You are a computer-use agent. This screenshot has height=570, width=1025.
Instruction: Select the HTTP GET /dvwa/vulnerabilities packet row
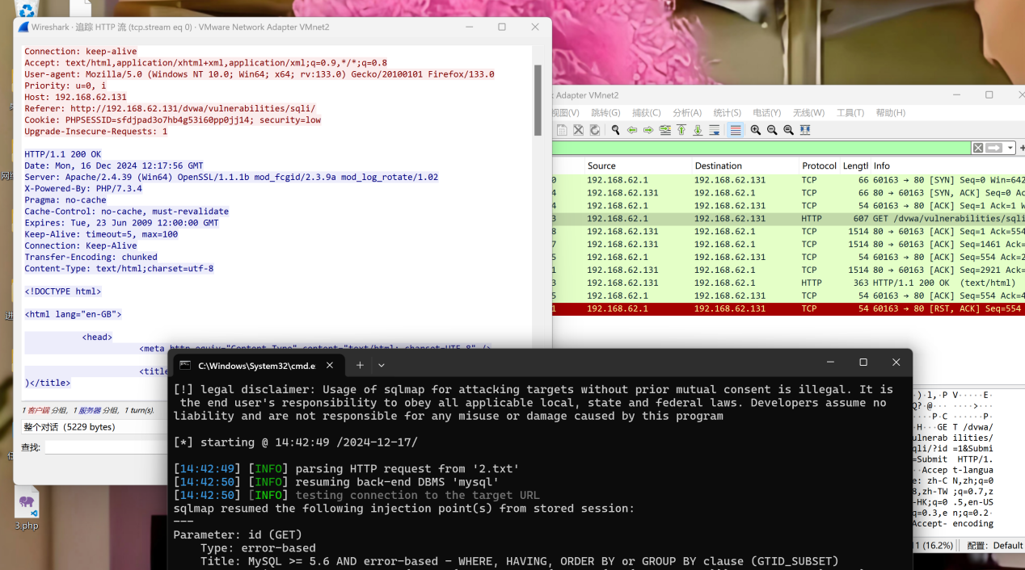click(x=789, y=219)
